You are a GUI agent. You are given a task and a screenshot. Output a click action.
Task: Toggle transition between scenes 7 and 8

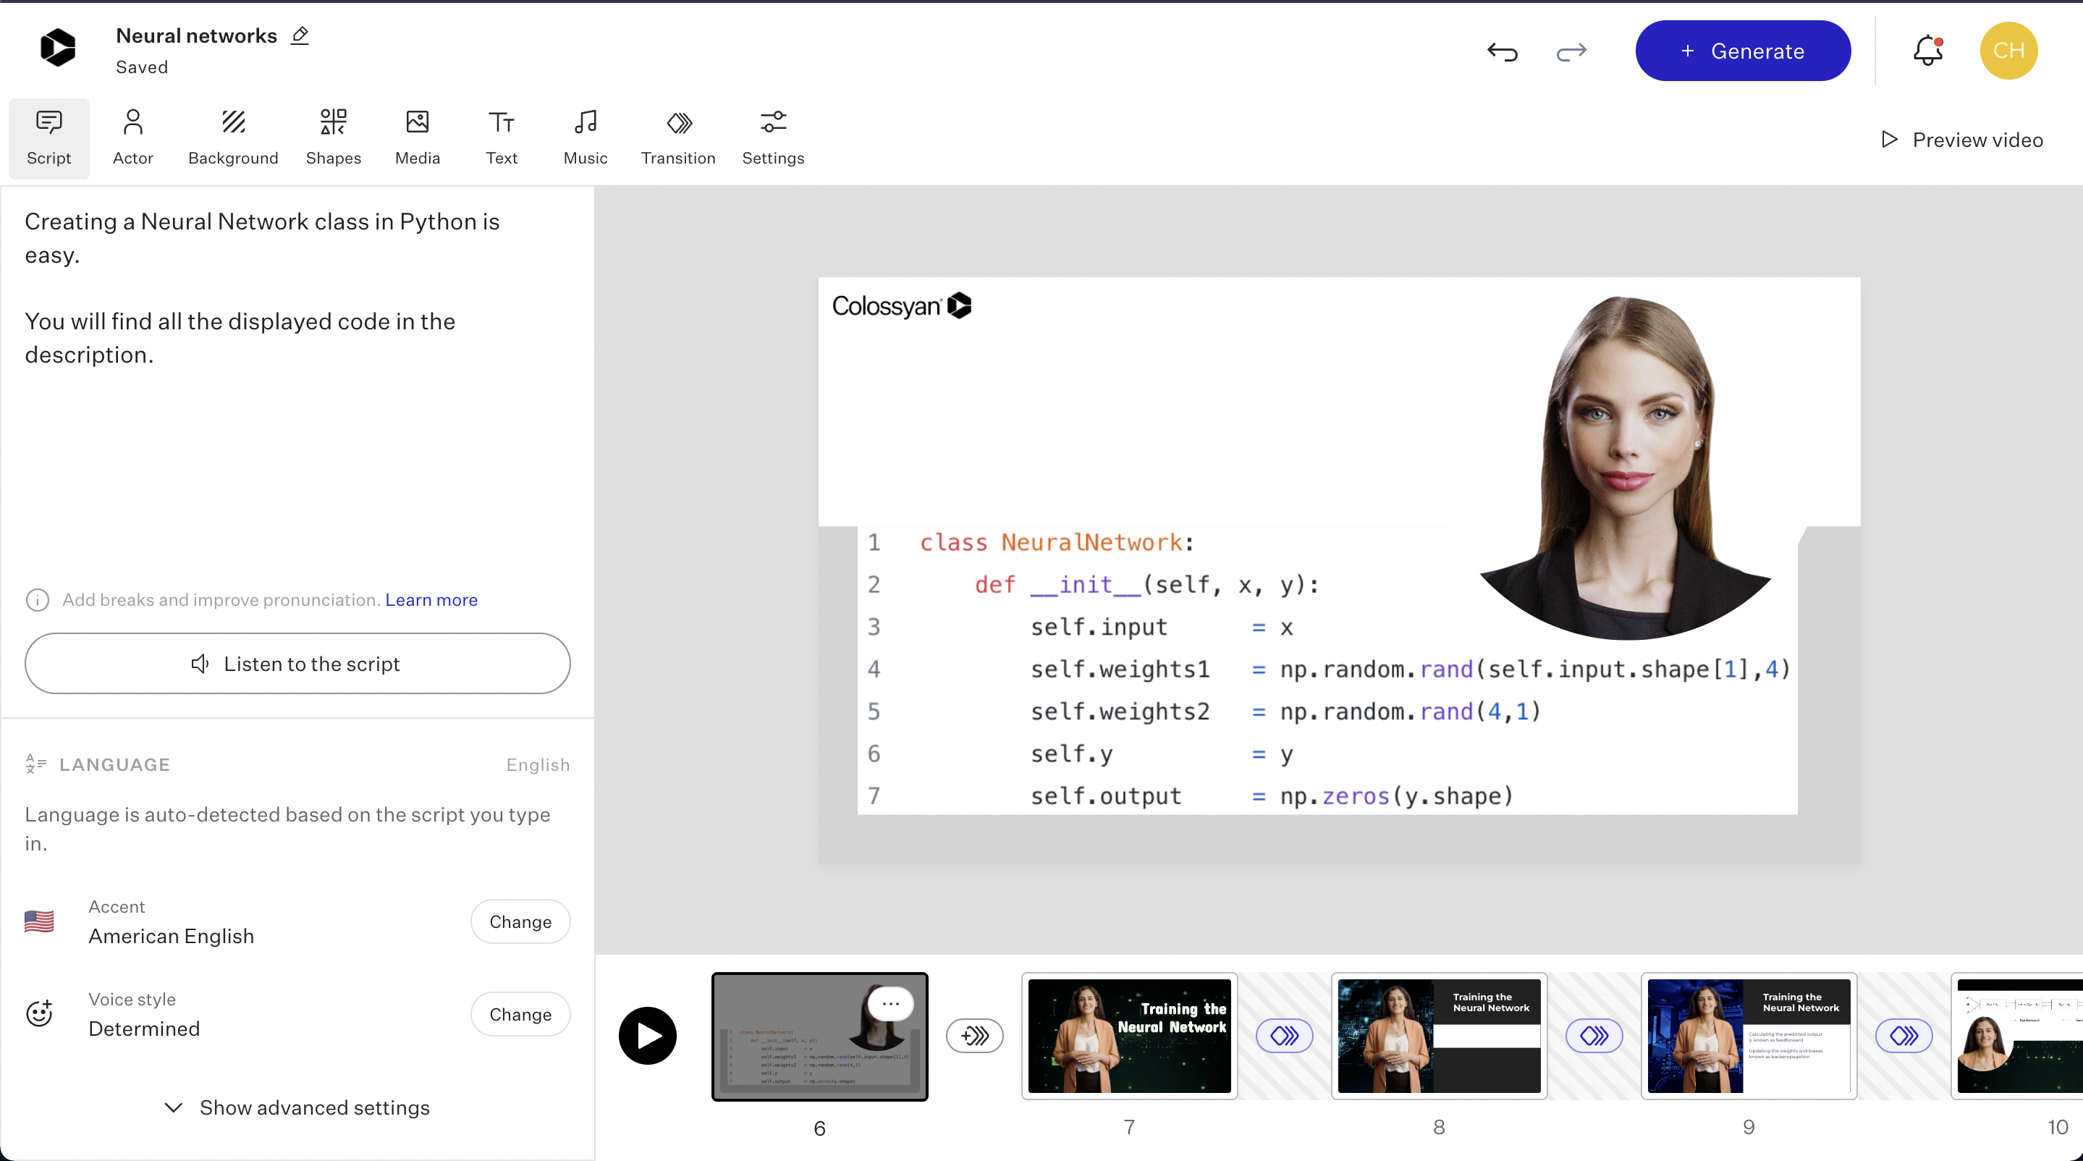click(1284, 1036)
